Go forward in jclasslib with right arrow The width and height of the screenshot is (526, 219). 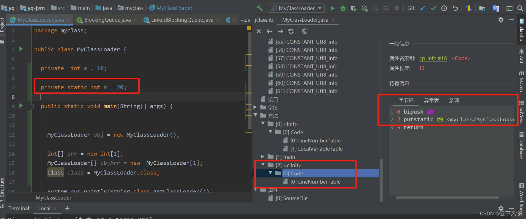point(280,31)
